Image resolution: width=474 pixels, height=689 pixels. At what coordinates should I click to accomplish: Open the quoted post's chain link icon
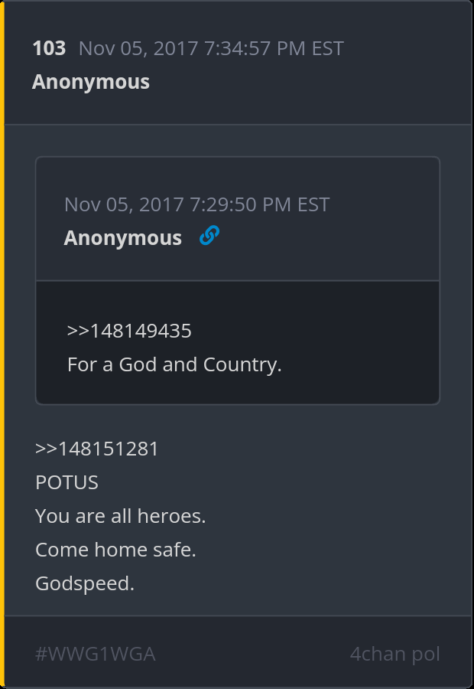click(209, 236)
